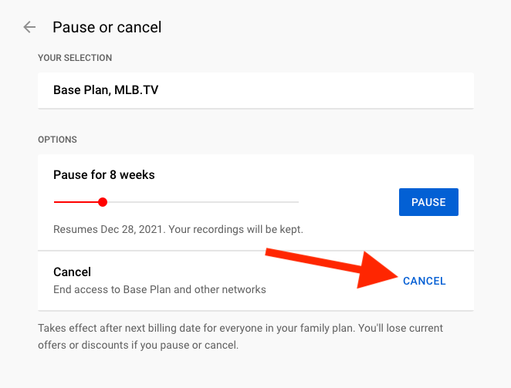Click the CANCEL link
This screenshot has height=388, width=511.
click(x=425, y=282)
